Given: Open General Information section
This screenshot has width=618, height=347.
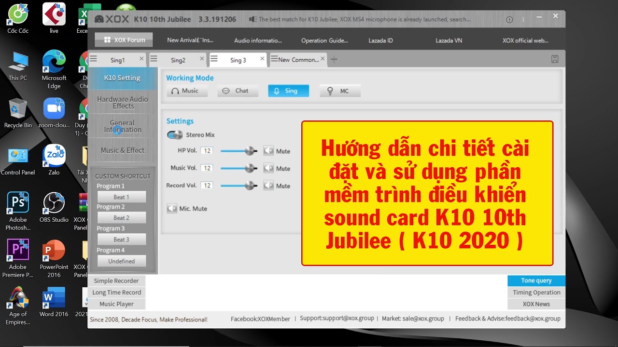Looking at the screenshot, I should click(123, 126).
